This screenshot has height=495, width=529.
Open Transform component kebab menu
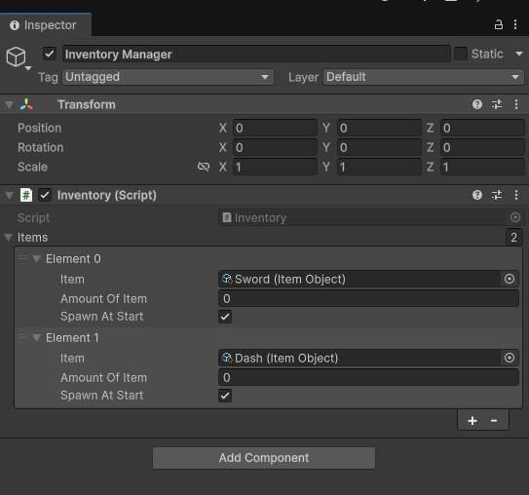(516, 104)
